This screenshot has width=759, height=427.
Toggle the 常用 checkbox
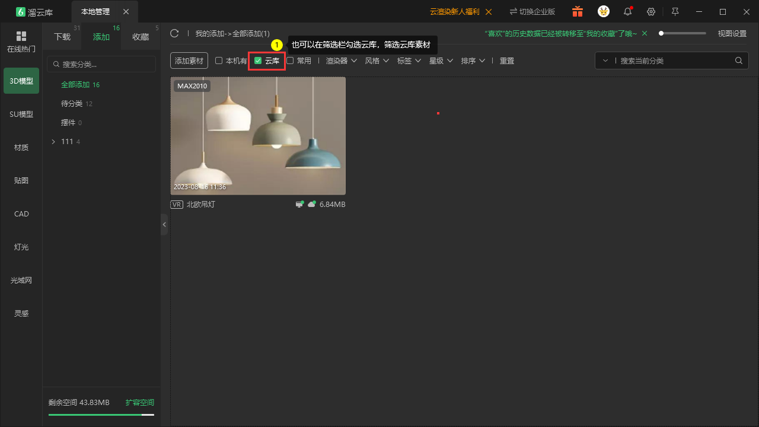290,60
